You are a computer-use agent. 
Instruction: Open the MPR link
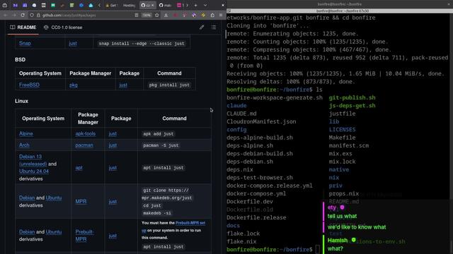pos(81,201)
